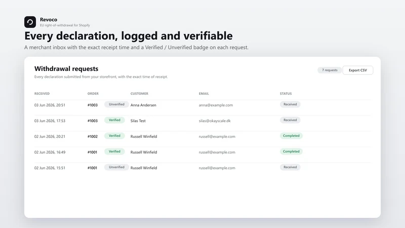Select the 03 Jun 2026, 20:51 received time
Image resolution: width=405 pixels, height=228 pixels.
click(x=50, y=105)
